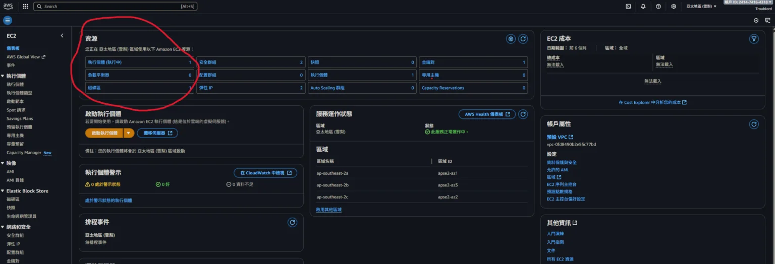Open 執行個體 (執行中) resource tile
Viewport: 775px width, 264px height.
(x=140, y=62)
